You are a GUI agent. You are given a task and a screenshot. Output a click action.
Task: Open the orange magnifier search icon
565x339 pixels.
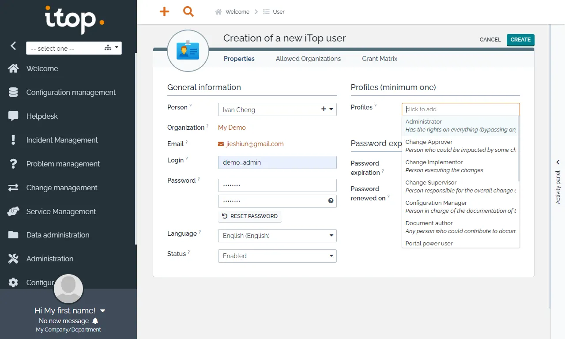pos(188,12)
